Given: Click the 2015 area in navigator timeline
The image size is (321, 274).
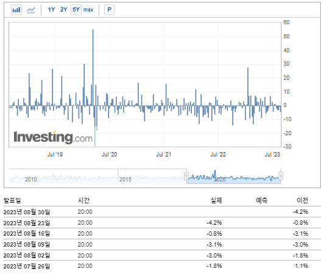Looking at the screenshot, I should pos(125,180).
